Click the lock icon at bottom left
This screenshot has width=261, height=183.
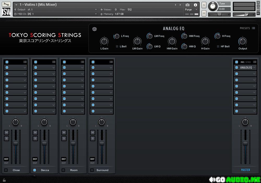click(x=4, y=180)
